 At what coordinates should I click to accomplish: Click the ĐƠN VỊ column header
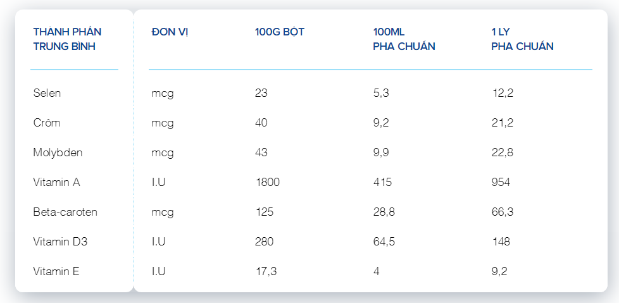[170, 32]
